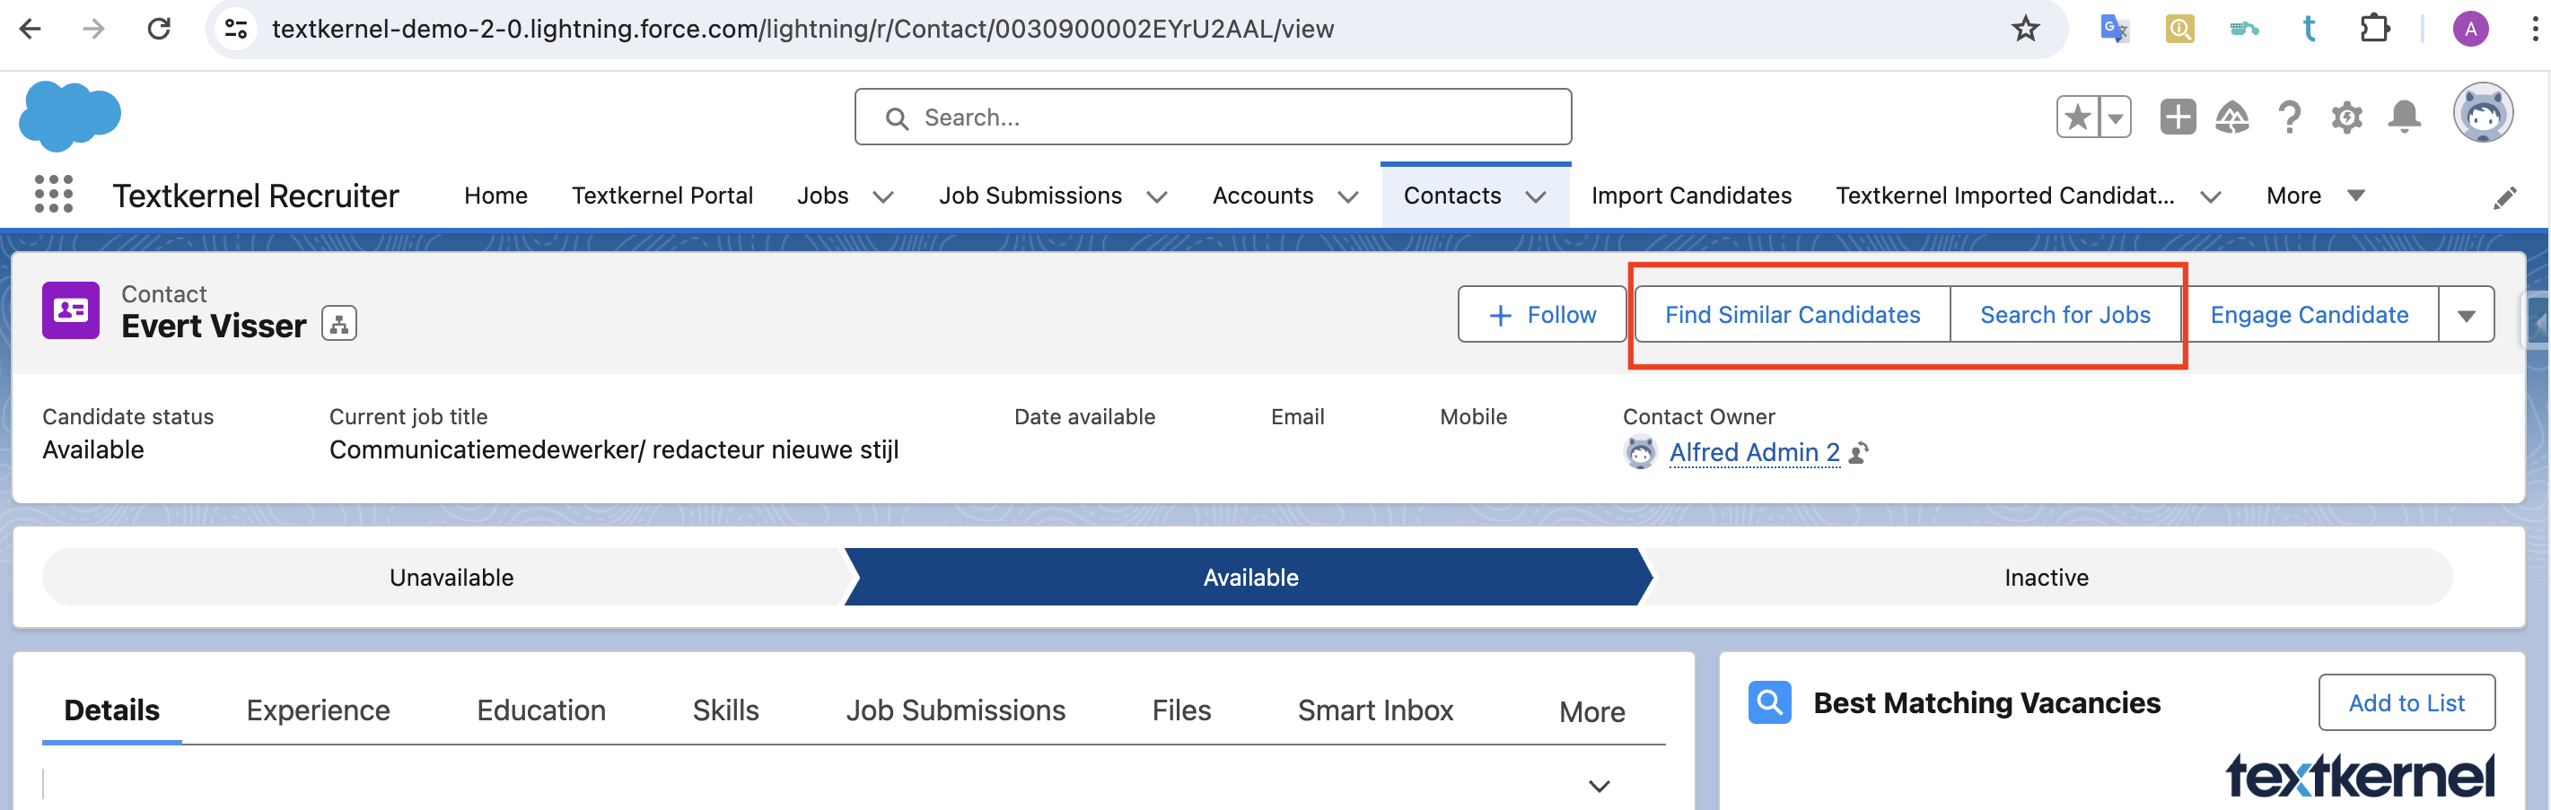Add page to Salesforce favorites star
Viewport: 2551px width, 810px height.
[x=2078, y=118]
